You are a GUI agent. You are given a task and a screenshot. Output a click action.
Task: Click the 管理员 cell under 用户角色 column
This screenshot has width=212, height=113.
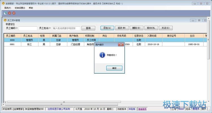75,40
